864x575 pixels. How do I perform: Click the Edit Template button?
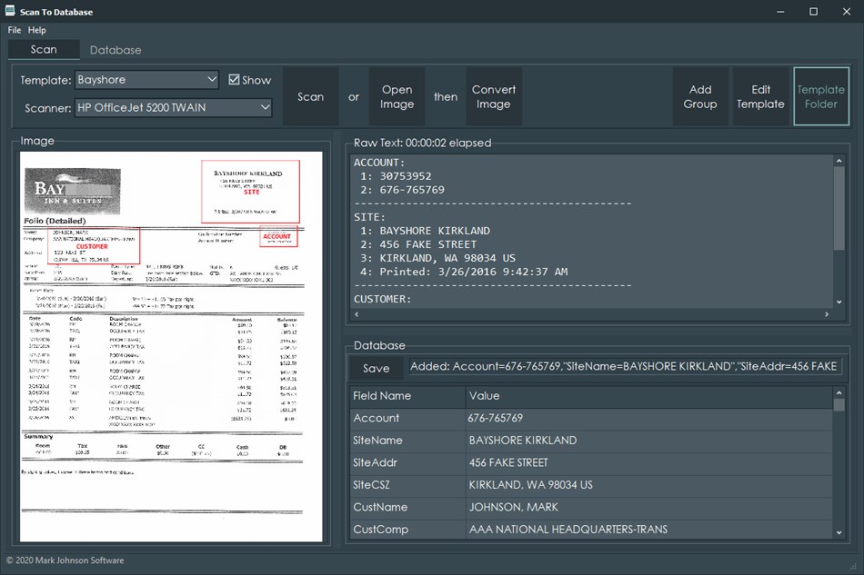[x=760, y=97]
